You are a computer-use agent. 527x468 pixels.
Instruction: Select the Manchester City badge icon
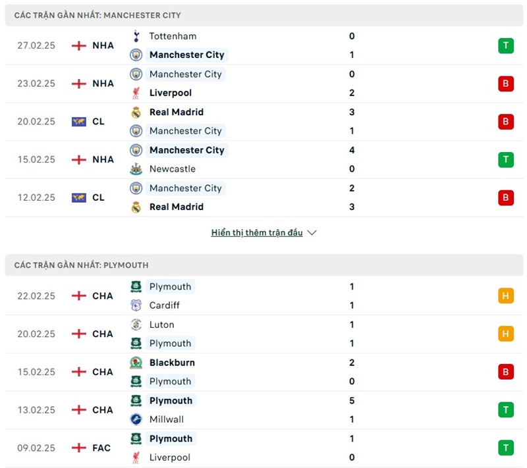(x=137, y=55)
